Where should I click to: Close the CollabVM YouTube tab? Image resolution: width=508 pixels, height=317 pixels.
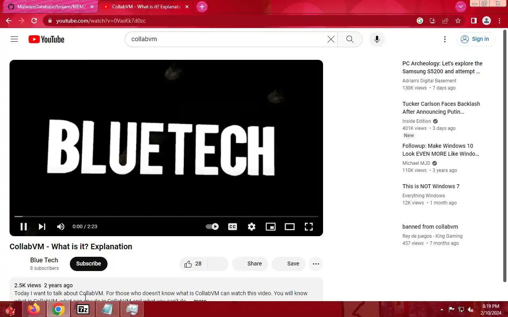coord(187,7)
